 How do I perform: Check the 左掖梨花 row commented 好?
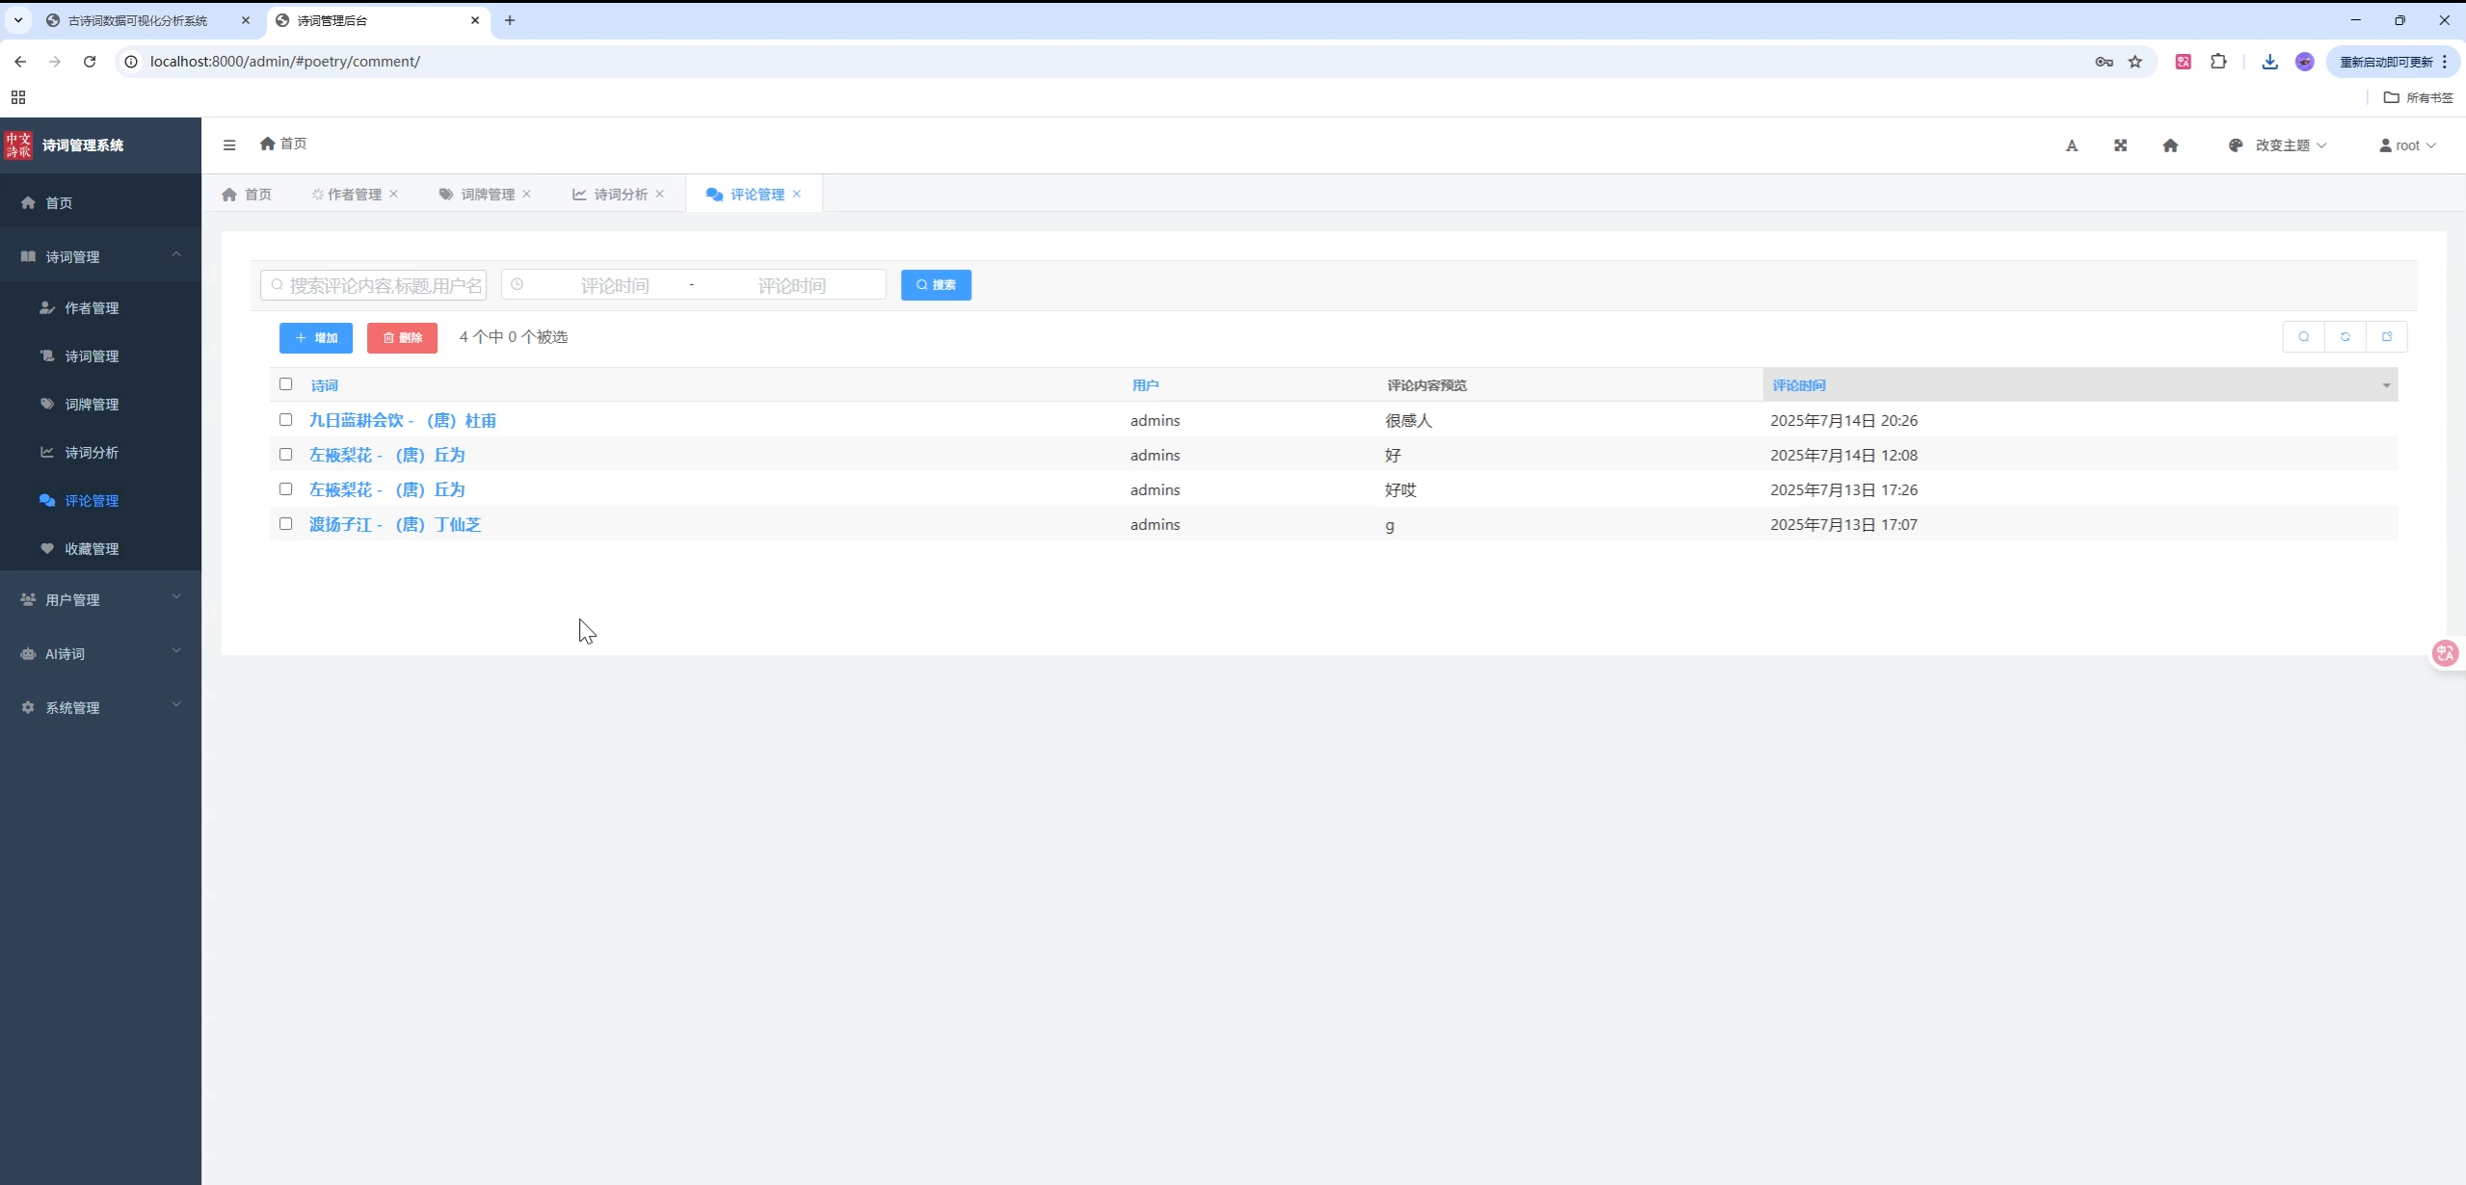click(285, 455)
